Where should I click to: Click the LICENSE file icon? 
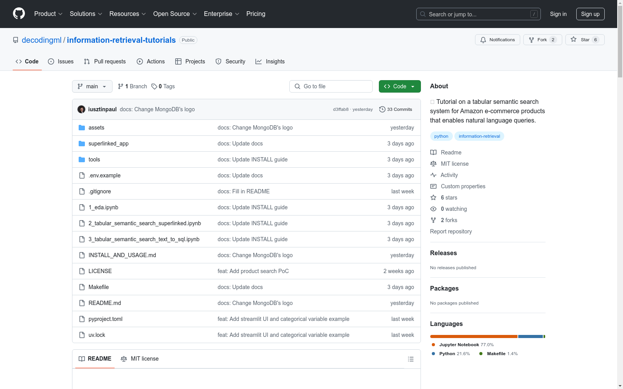(x=82, y=271)
